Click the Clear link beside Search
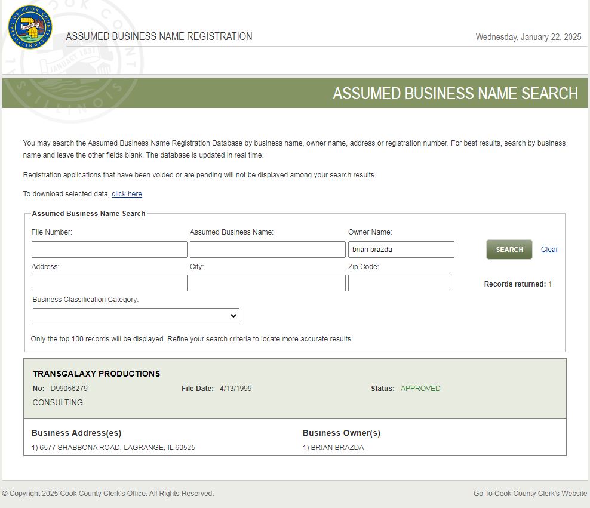Screen dimensions: 590x508 click(549, 250)
